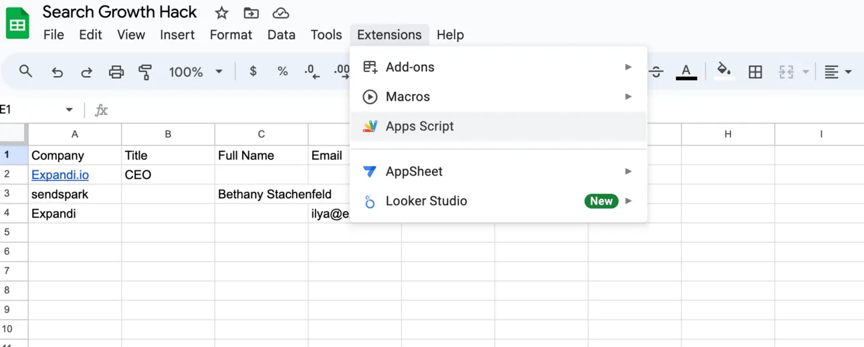Select the Email header cell
The width and height of the screenshot is (864, 347).
tap(329, 155)
